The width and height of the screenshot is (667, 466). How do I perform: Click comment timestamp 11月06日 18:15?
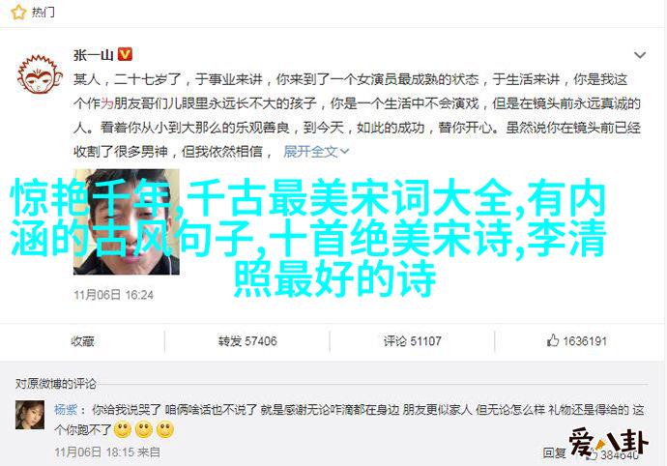95,451
